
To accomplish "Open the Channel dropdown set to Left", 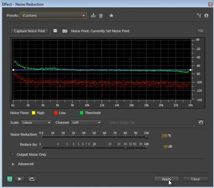I will [86, 123].
